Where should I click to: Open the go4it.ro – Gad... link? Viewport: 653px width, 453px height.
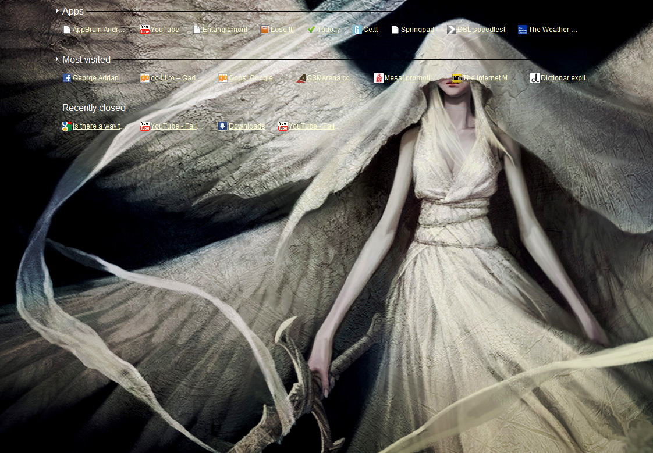click(176, 78)
